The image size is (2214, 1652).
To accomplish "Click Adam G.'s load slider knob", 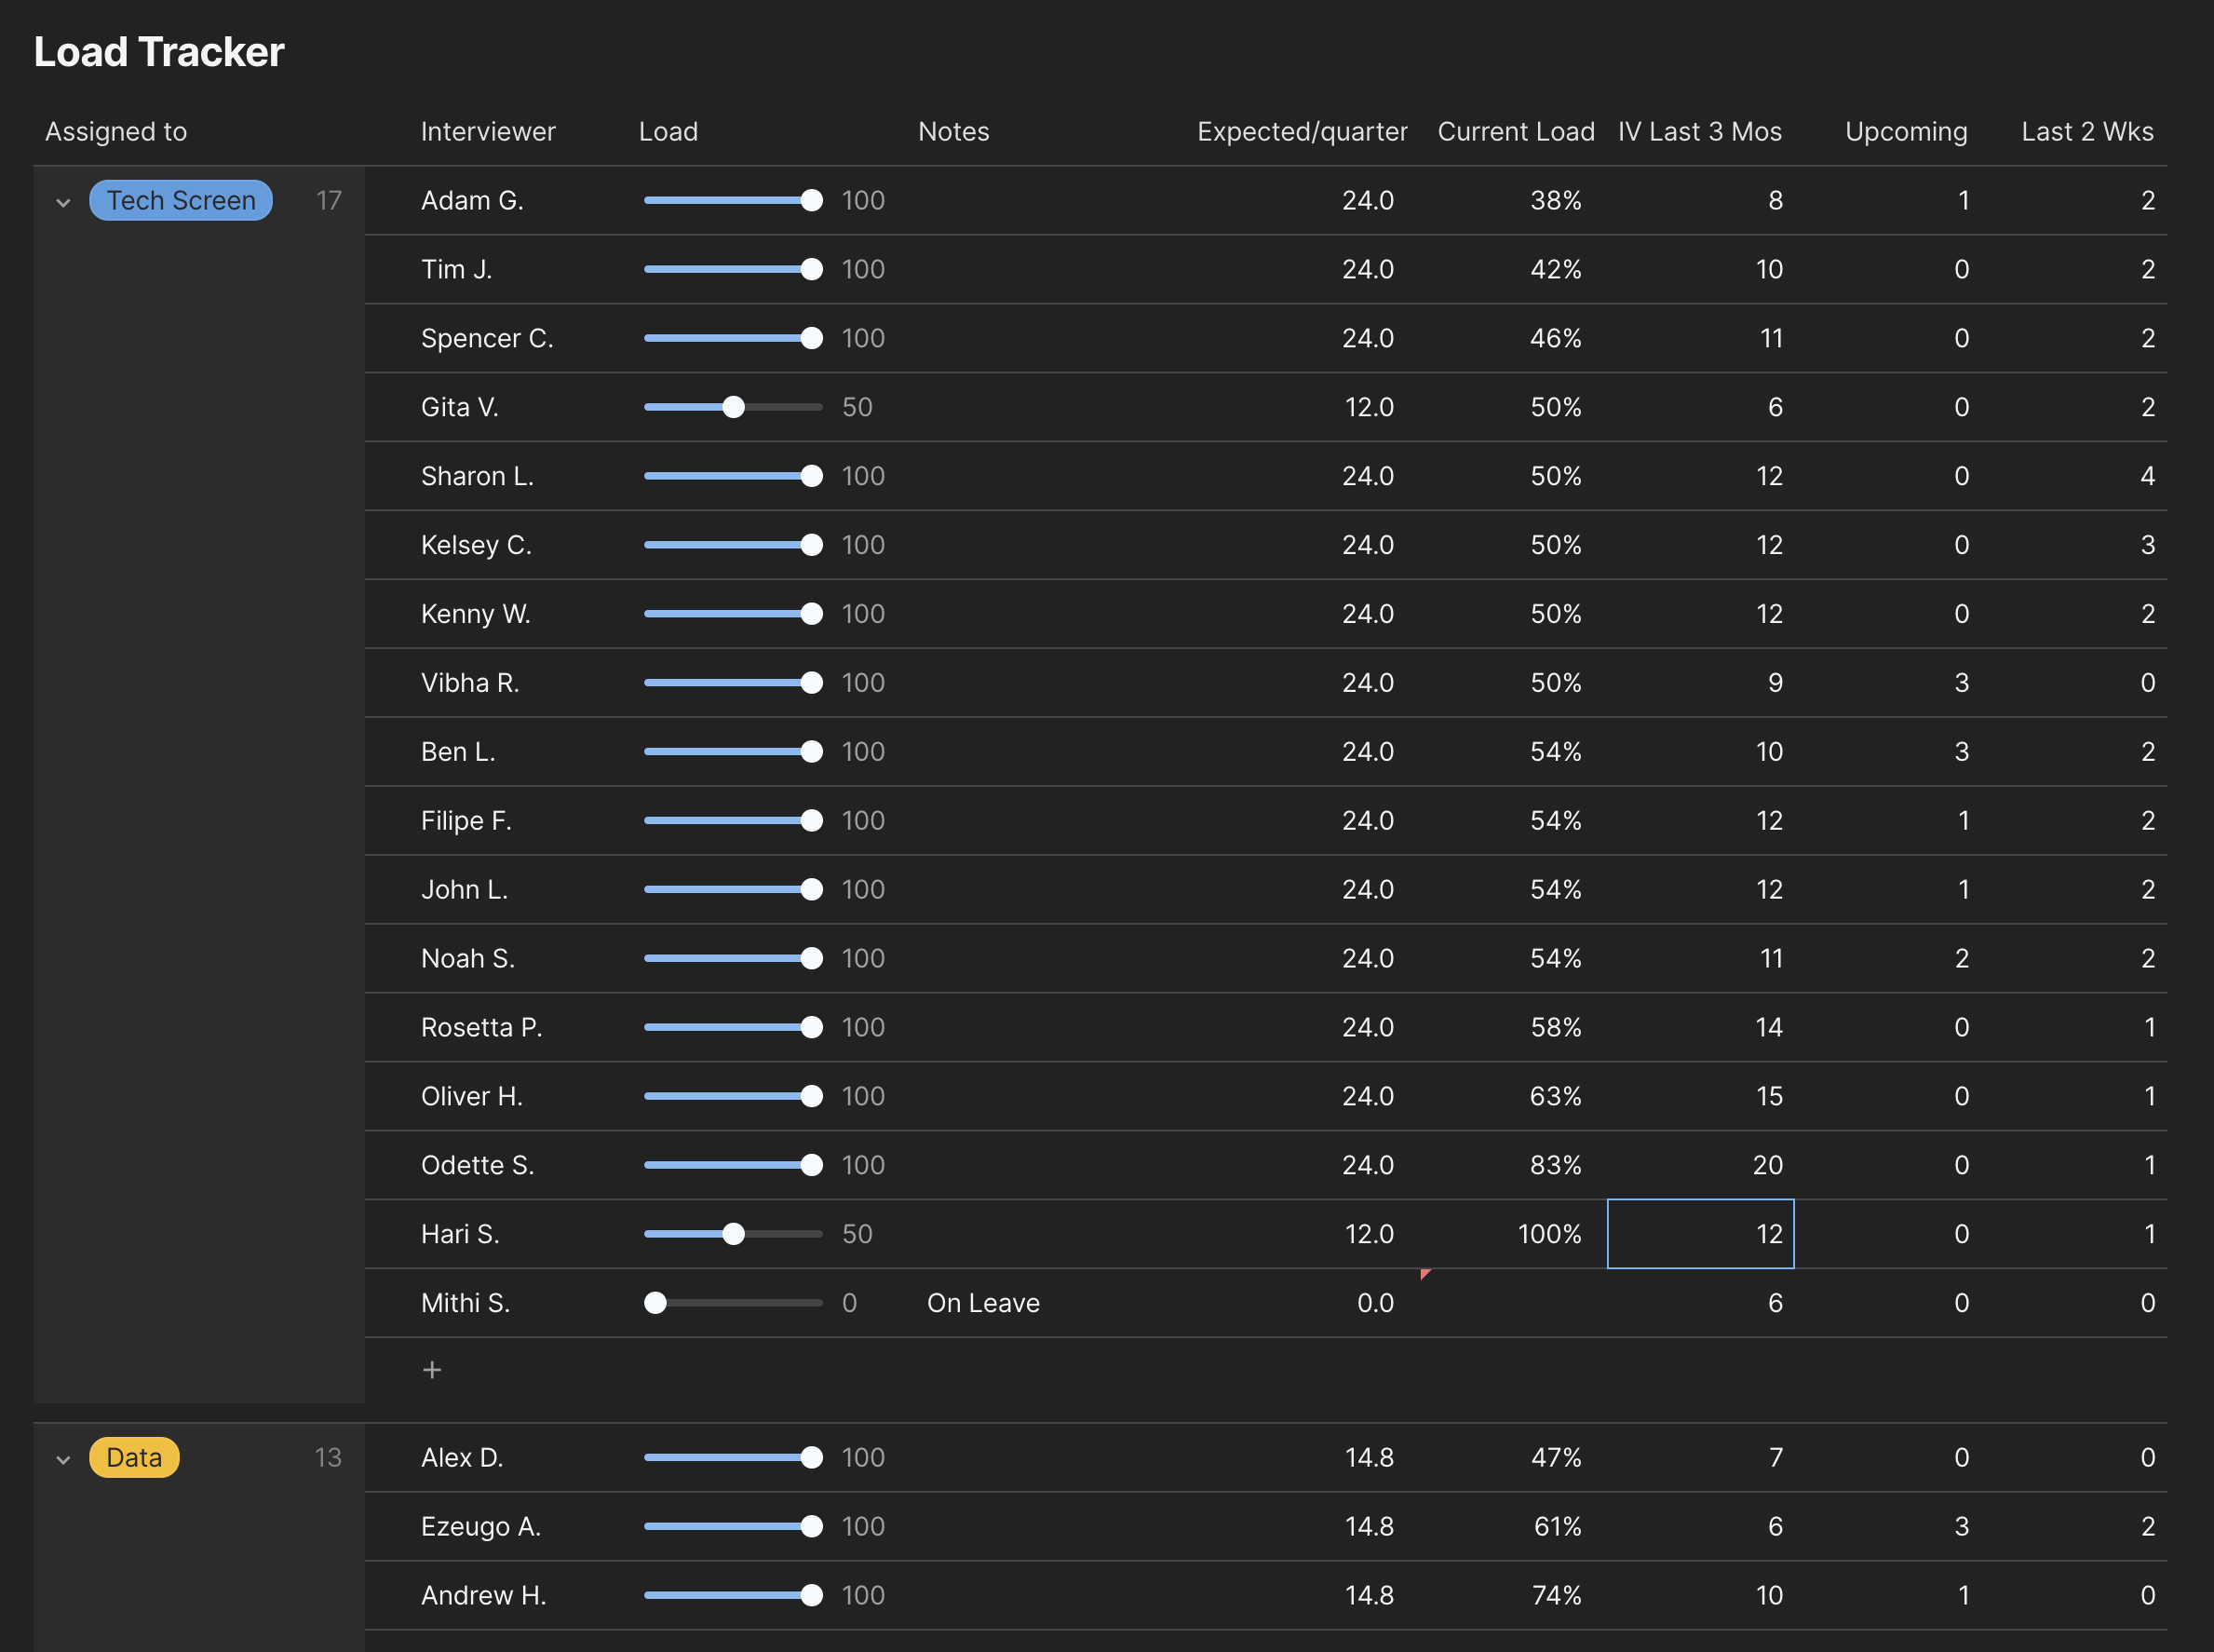I will click(x=812, y=201).
